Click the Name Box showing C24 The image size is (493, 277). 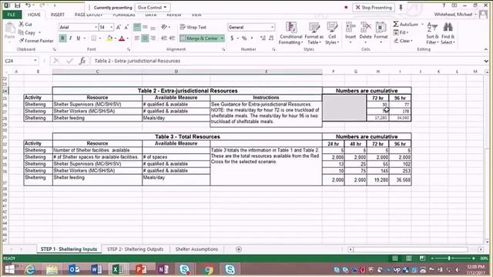[x=21, y=61]
